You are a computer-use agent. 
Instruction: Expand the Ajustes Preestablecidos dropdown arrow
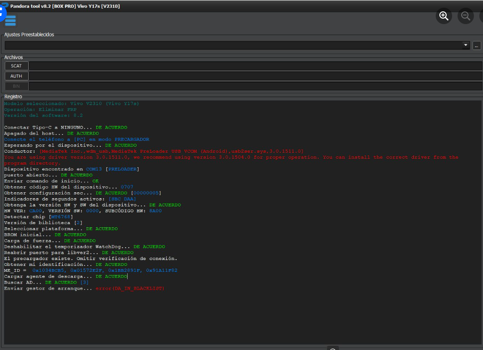465,45
